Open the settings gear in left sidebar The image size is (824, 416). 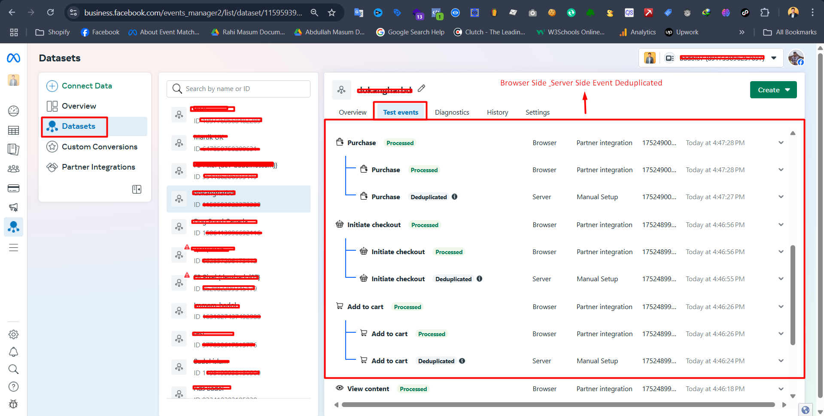pos(13,334)
